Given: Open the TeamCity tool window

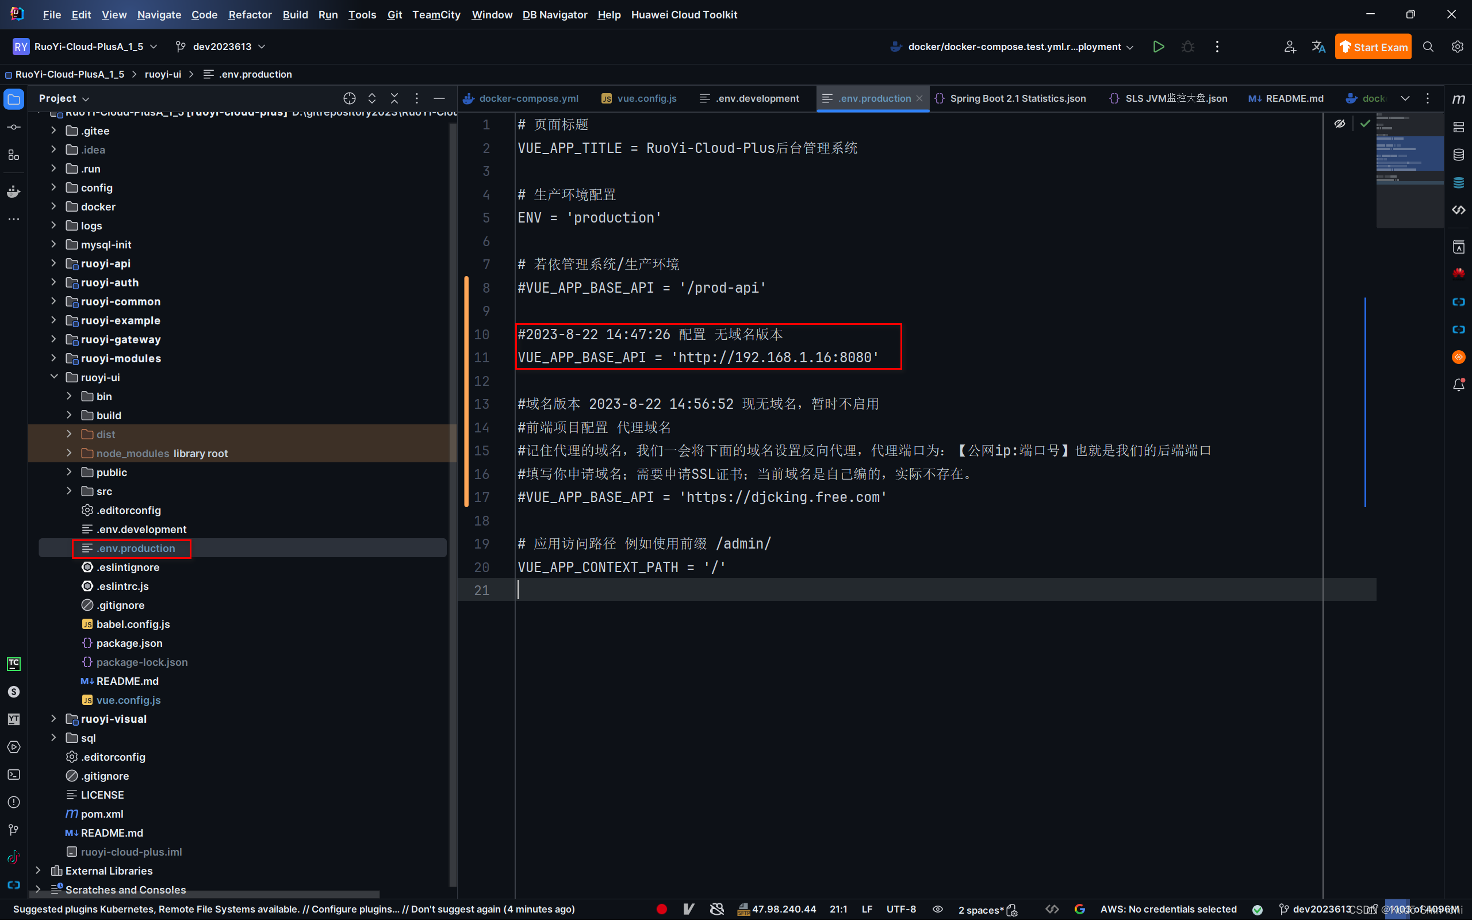Looking at the screenshot, I should (x=13, y=663).
